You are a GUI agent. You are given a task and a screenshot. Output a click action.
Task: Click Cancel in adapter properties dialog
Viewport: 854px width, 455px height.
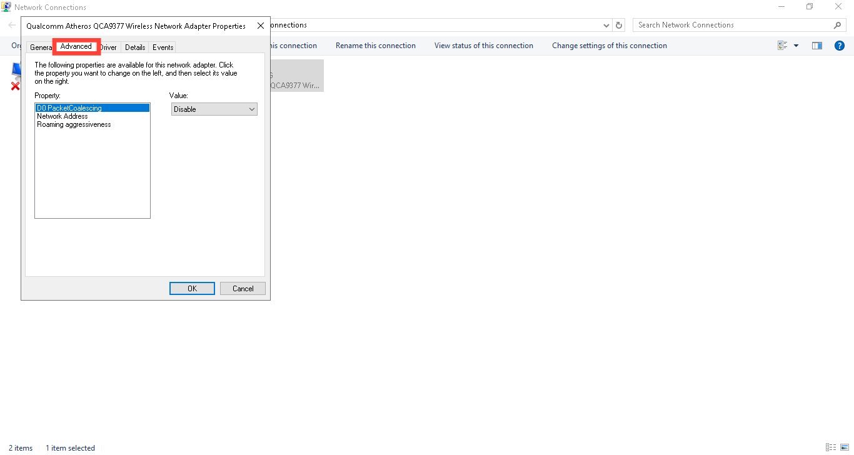pyautogui.click(x=243, y=289)
